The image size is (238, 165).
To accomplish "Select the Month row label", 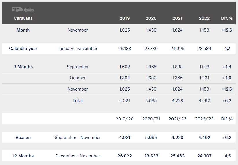I will (x=23, y=30).
